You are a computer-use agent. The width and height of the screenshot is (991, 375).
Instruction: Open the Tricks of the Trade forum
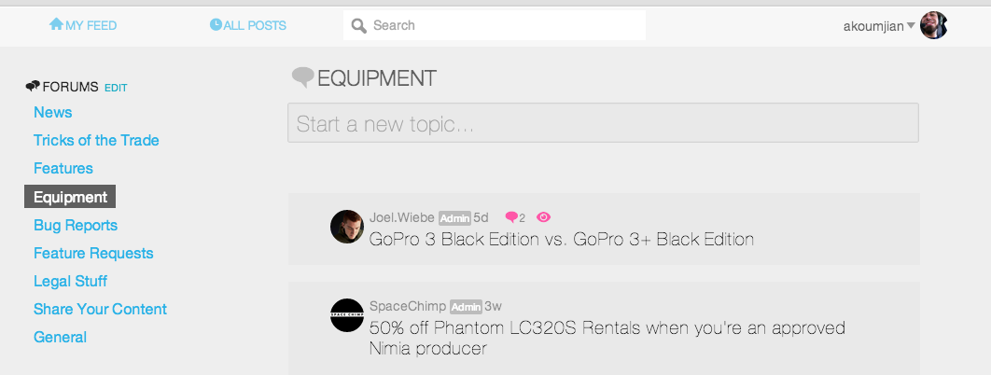[96, 140]
